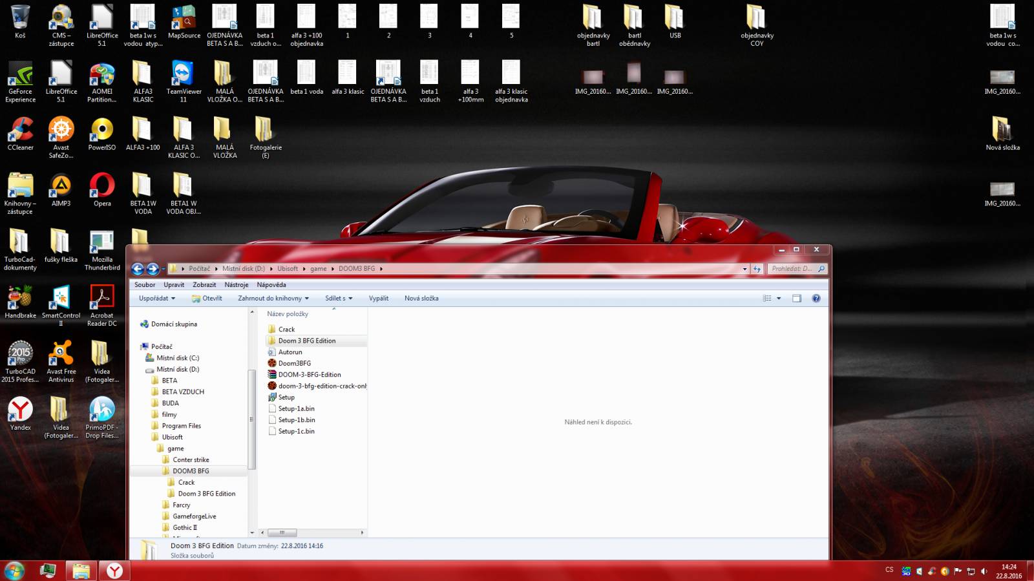This screenshot has height=581, width=1034.
Task: Open Handbrake desktop icon
Action: point(20,302)
